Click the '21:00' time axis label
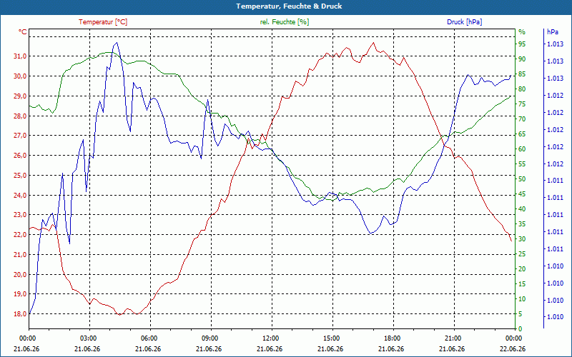 (453, 338)
